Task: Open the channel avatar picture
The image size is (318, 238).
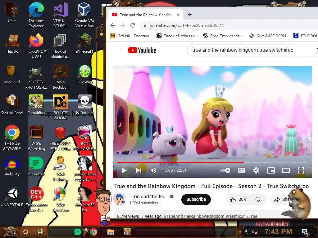Action: pos(120,199)
